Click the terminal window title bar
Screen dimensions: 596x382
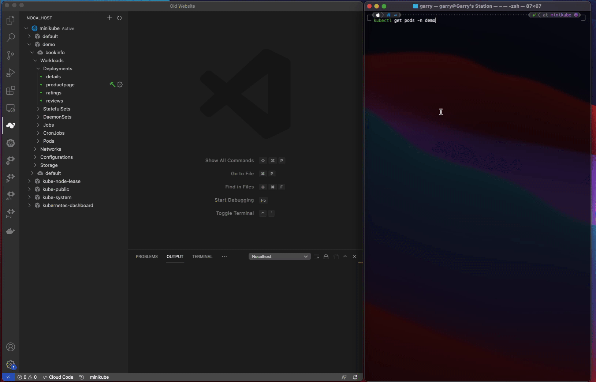tap(477, 6)
